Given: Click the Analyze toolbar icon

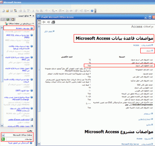Looking at the screenshot, I should click(x=60, y=11).
